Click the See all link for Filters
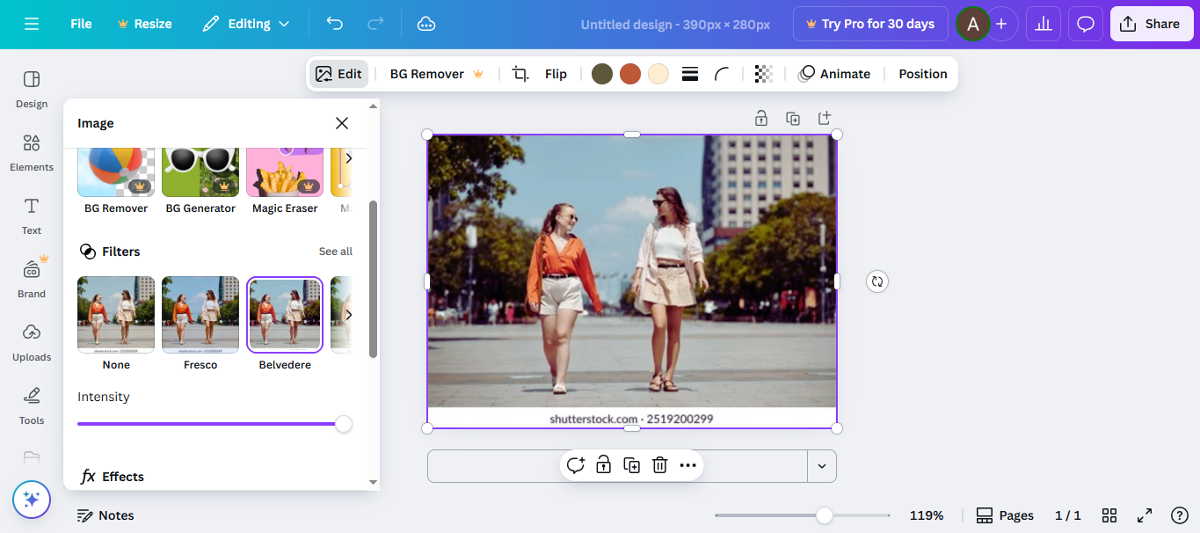Screen dimensions: 1200x533 coord(335,251)
